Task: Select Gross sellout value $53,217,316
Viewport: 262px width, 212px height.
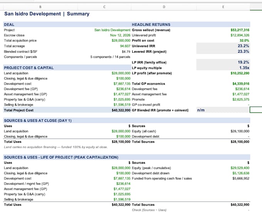Action: point(240,30)
